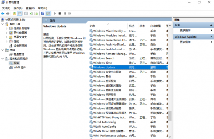Sort by the 名称 column header
214x139 pixels.
click(92, 26)
